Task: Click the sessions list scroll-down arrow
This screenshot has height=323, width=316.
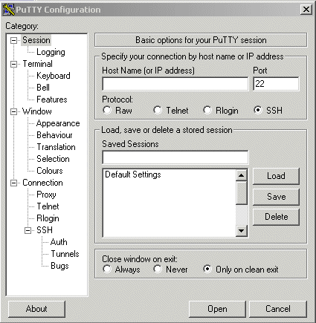Action: coord(241,231)
